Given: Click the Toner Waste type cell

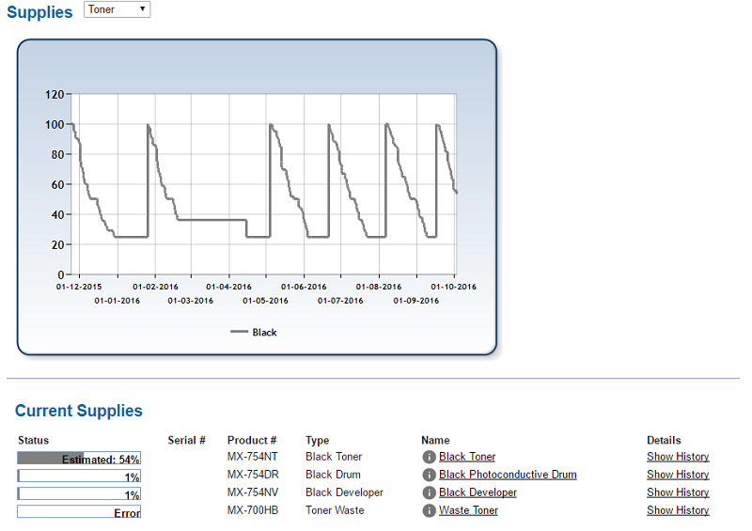Looking at the screenshot, I should [335, 510].
